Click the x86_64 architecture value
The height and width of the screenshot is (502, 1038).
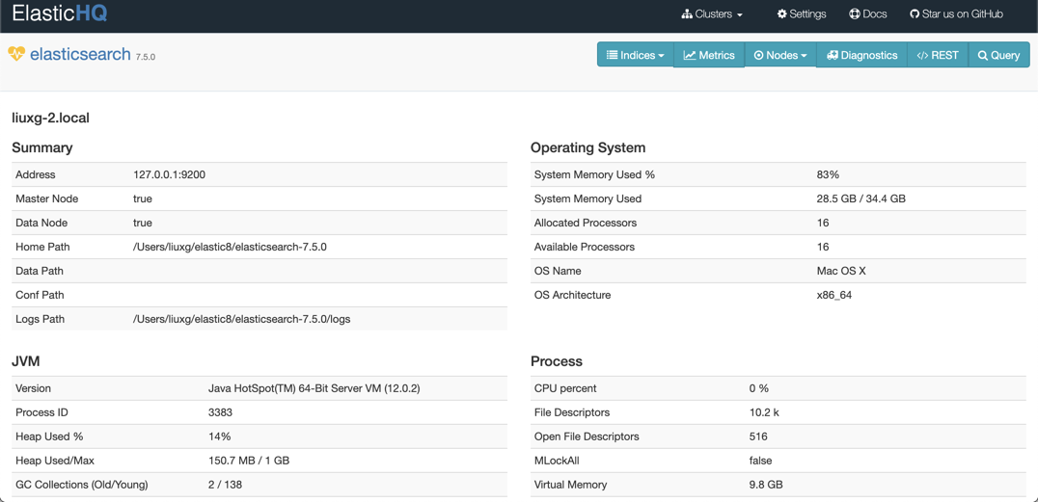pos(834,295)
